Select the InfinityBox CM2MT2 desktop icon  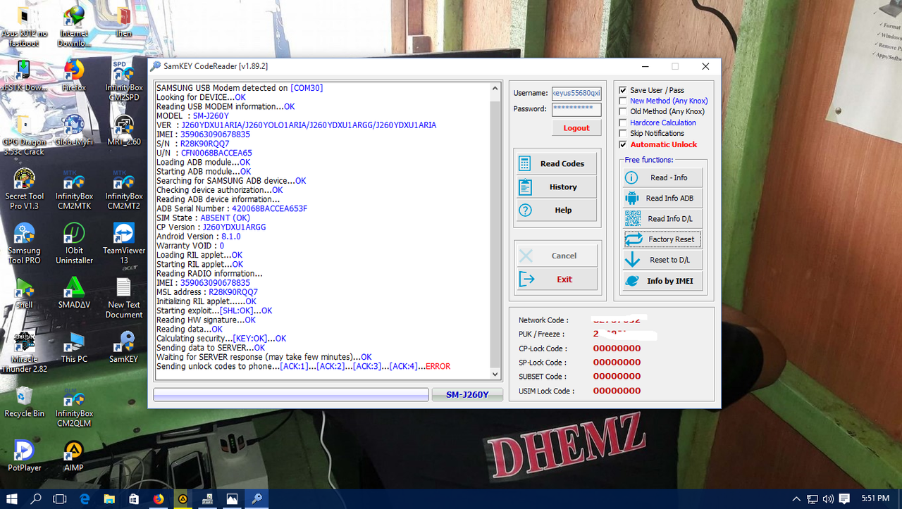coord(123,189)
